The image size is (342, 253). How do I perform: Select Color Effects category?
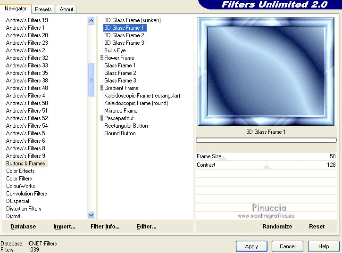20,171
